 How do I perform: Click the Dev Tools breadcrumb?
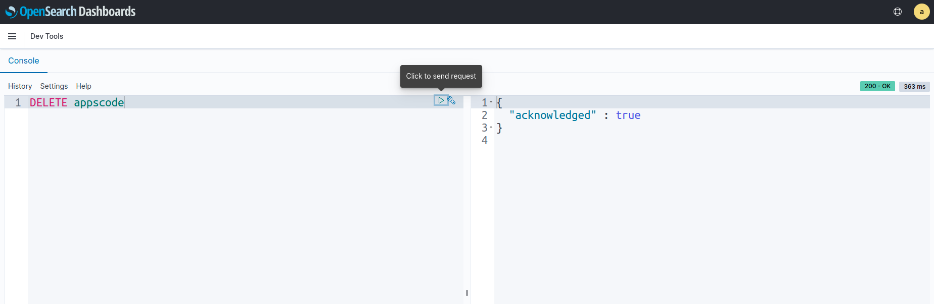coord(46,36)
